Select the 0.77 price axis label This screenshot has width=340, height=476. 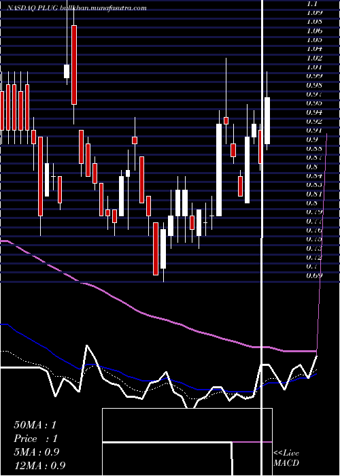[x=314, y=221]
